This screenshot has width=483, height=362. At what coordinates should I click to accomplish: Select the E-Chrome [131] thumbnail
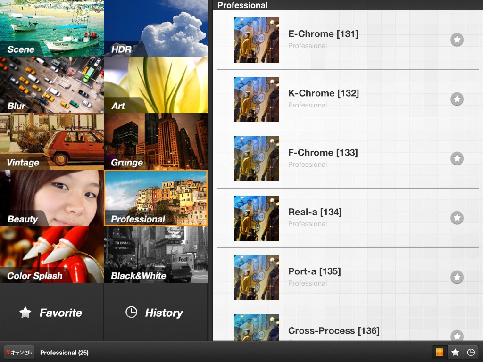coord(257,40)
